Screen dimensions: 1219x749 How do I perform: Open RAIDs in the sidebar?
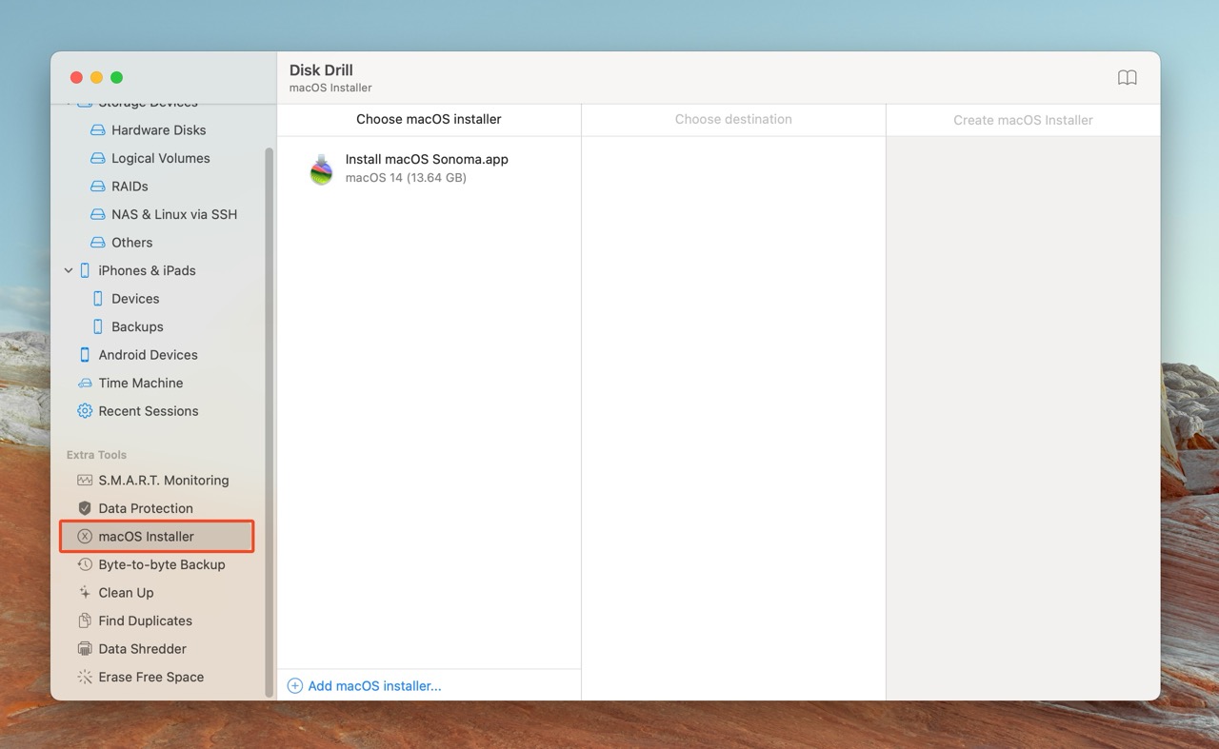tap(130, 187)
